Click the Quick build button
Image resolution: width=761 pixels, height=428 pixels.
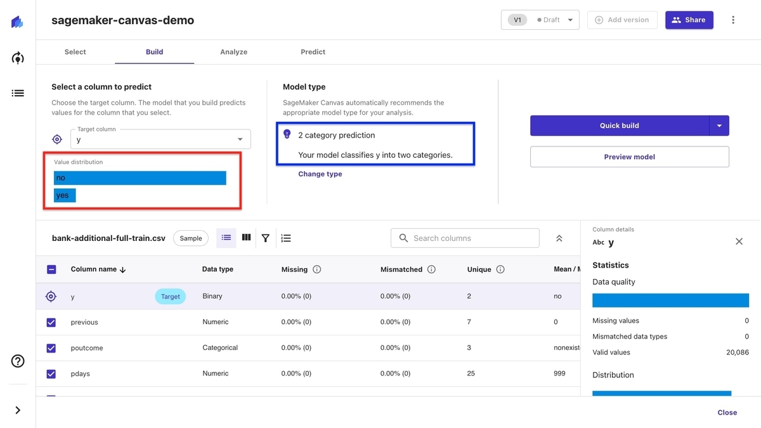pos(620,126)
